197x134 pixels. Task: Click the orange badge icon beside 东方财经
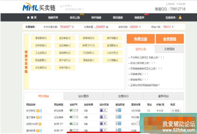click(38, 110)
